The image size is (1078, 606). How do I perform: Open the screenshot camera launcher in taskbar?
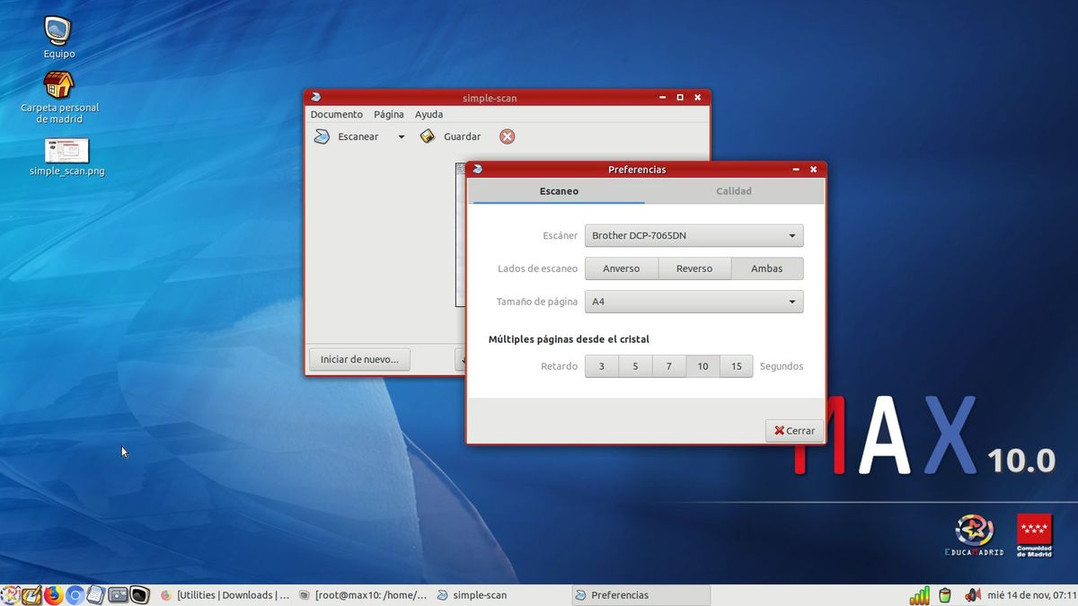click(118, 595)
